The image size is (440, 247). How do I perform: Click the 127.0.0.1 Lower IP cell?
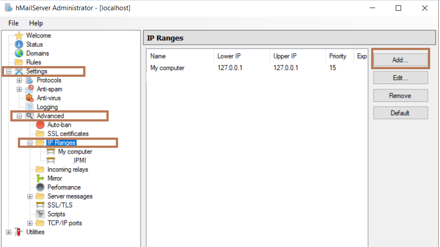pyautogui.click(x=230, y=68)
